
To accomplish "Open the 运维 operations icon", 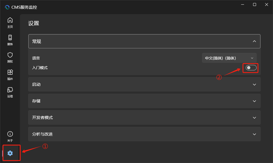I will [x=10, y=90].
